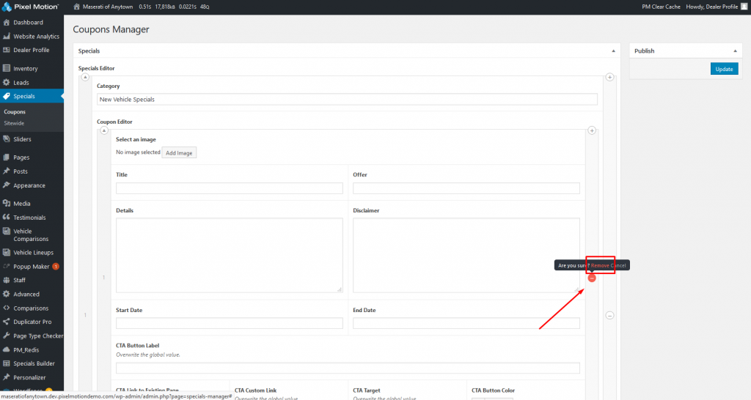Click the Title input field
Image resolution: width=751 pixels, height=400 pixels.
(x=230, y=188)
